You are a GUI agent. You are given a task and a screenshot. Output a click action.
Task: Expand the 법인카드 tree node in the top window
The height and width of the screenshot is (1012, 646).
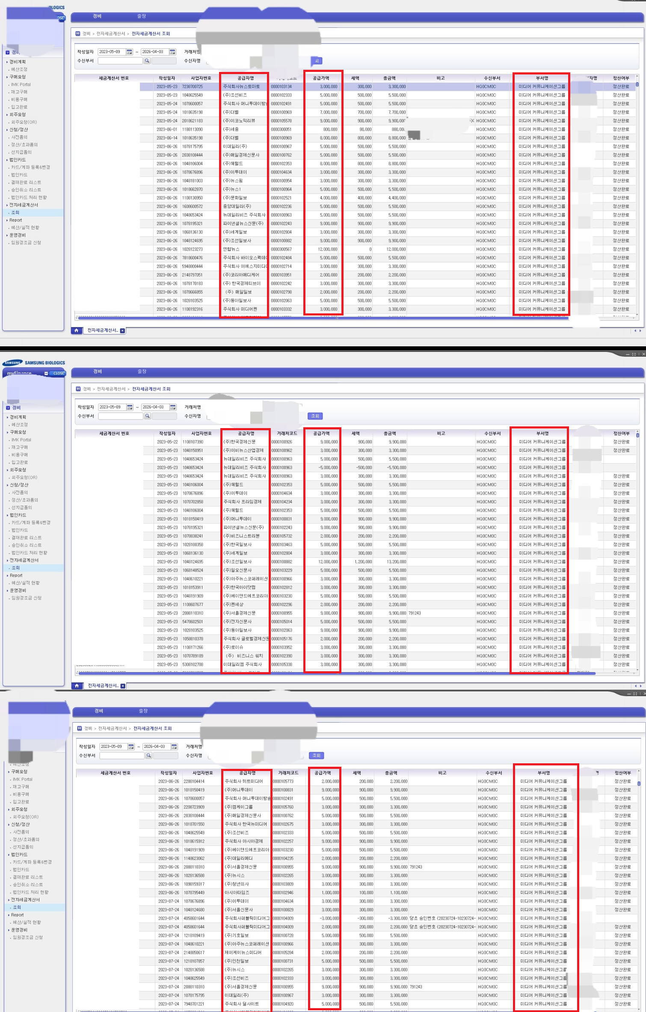pyautogui.click(x=18, y=160)
